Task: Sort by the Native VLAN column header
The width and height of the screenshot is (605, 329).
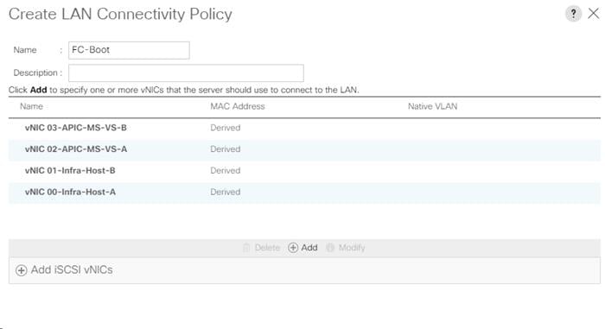Action: (x=432, y=106)
